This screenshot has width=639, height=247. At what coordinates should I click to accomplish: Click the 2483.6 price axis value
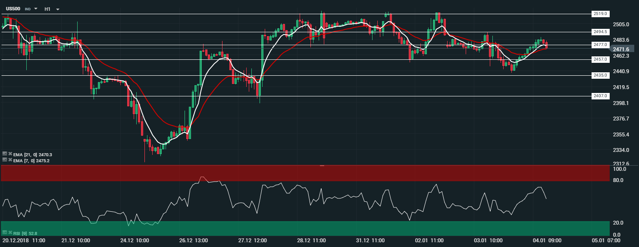point(621,40)
